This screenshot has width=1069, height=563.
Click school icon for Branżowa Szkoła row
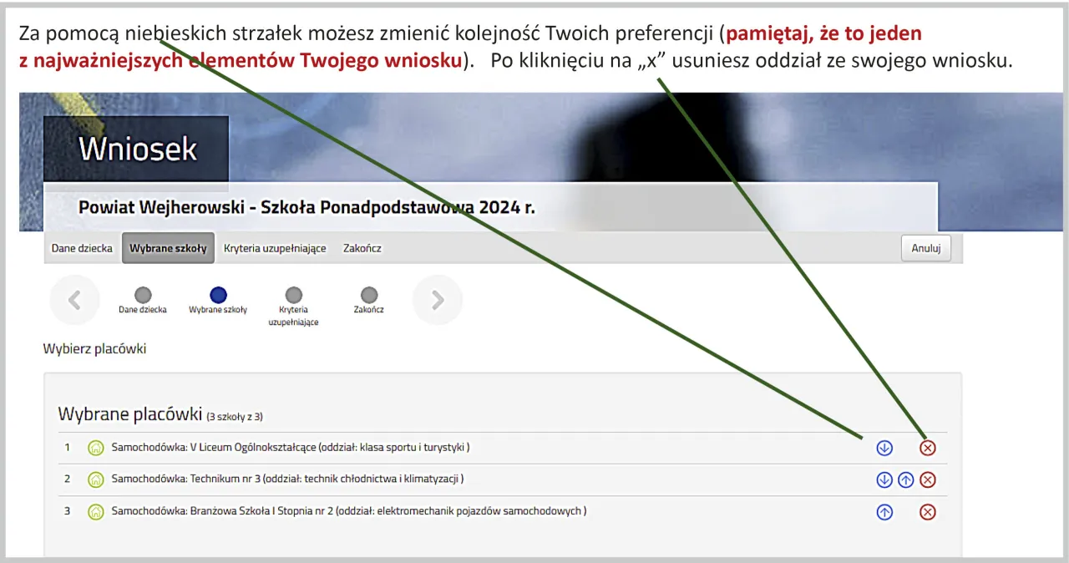click(96, 511)
